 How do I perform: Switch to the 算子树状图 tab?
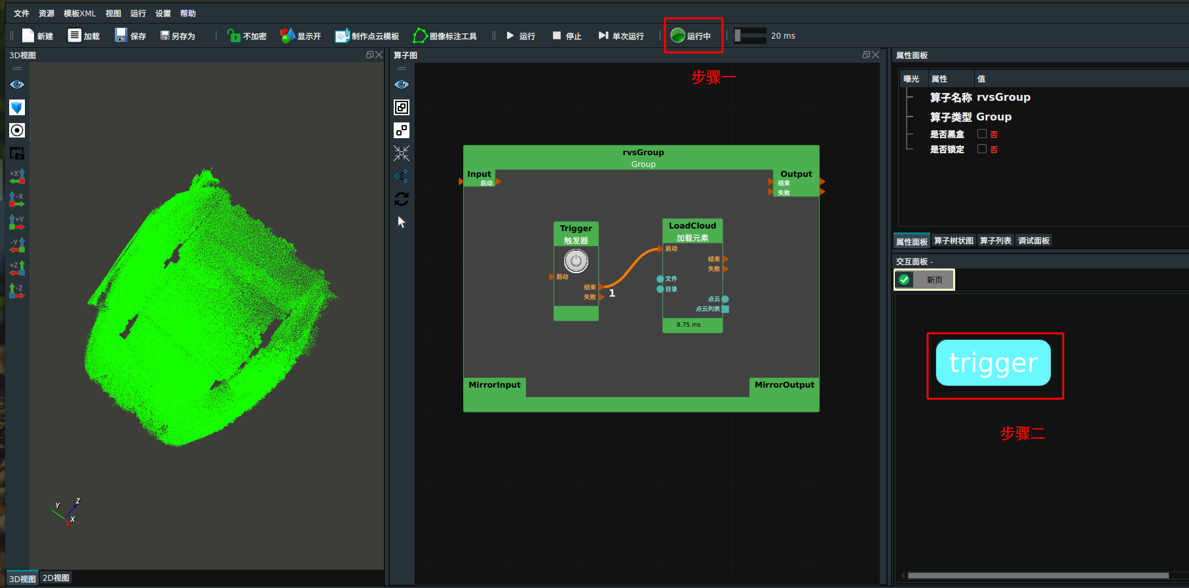coord(954,241)
